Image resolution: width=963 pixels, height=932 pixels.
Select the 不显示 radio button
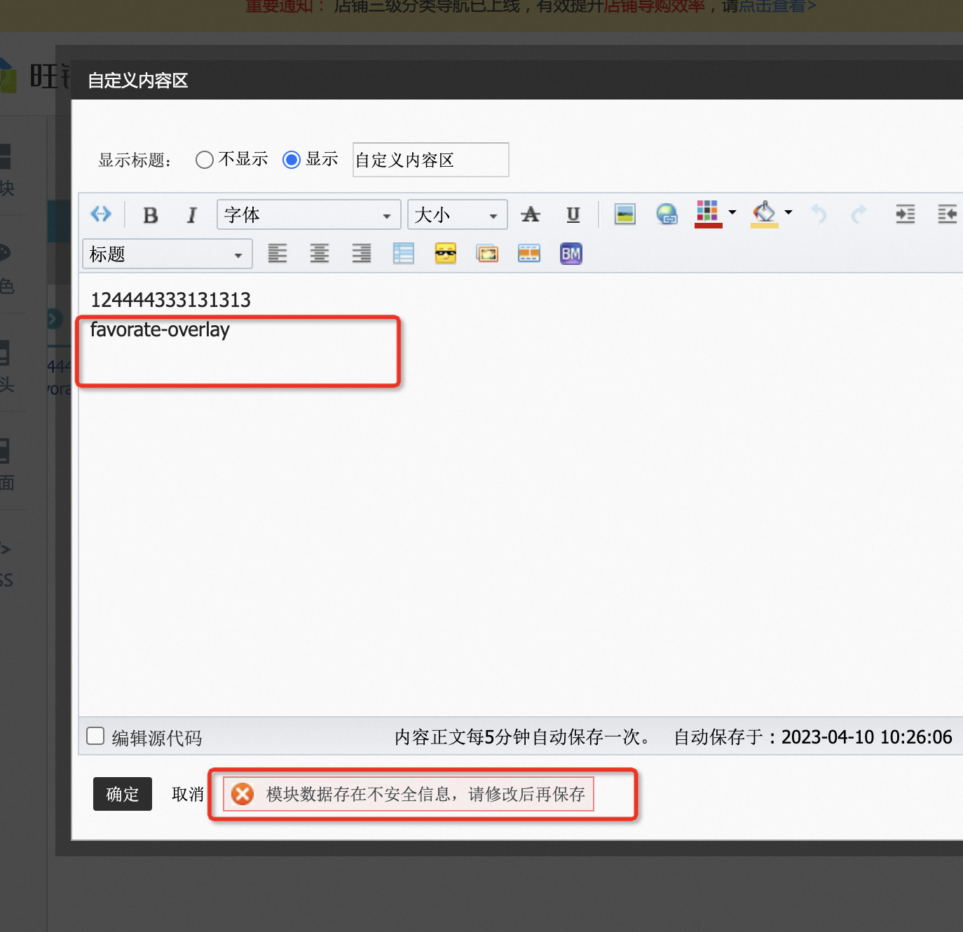(x=205, y=160)
